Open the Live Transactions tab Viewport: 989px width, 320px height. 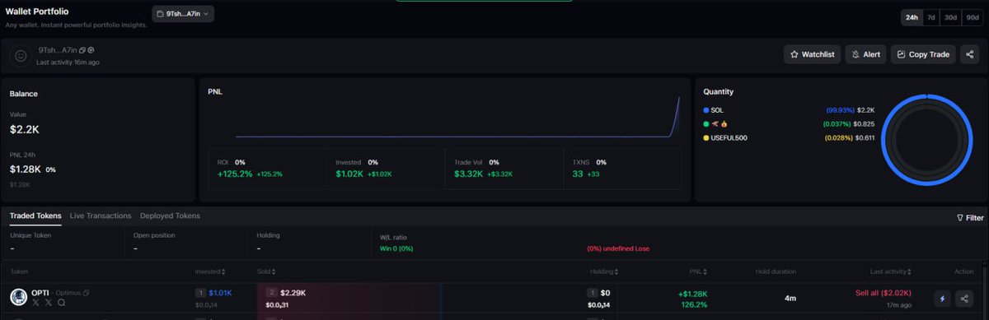pyautogui.click(x=101, y=216)
